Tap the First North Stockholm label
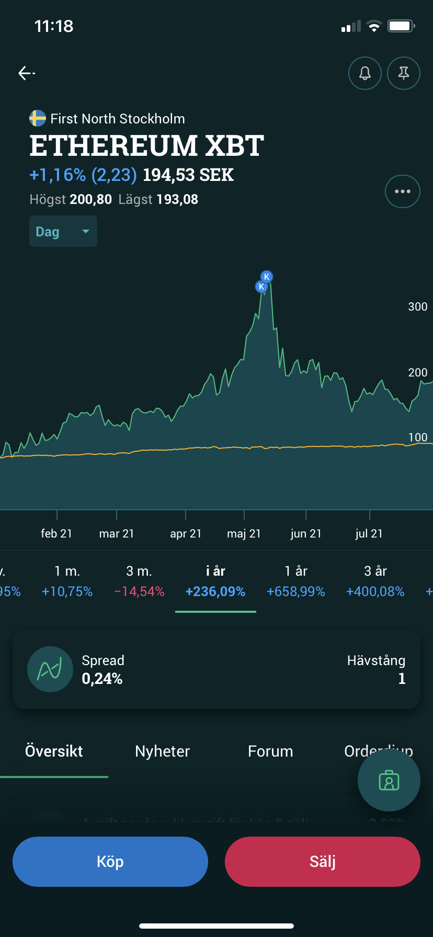 point(118,119)
